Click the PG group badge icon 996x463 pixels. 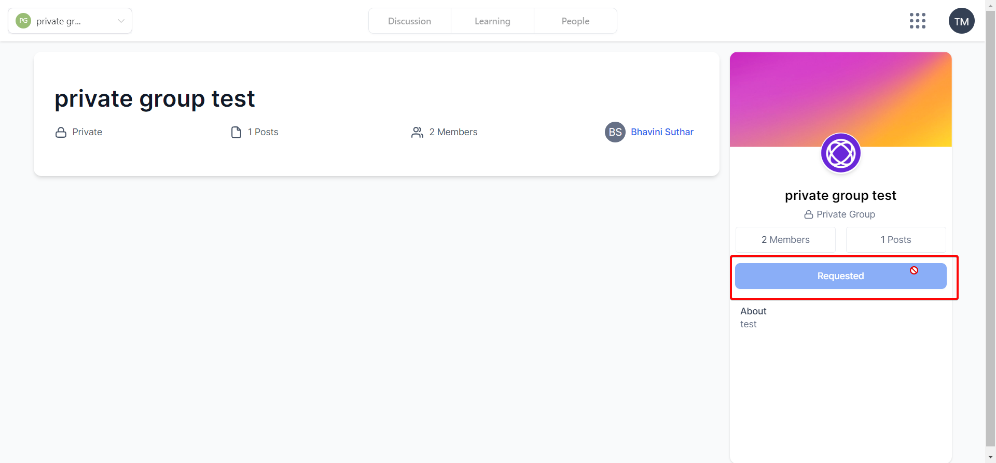(23, 21)
